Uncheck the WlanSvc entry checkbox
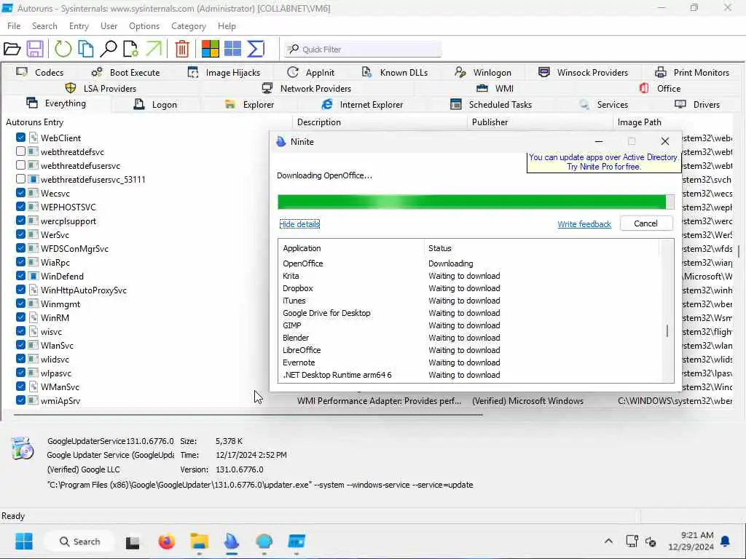 20,344
